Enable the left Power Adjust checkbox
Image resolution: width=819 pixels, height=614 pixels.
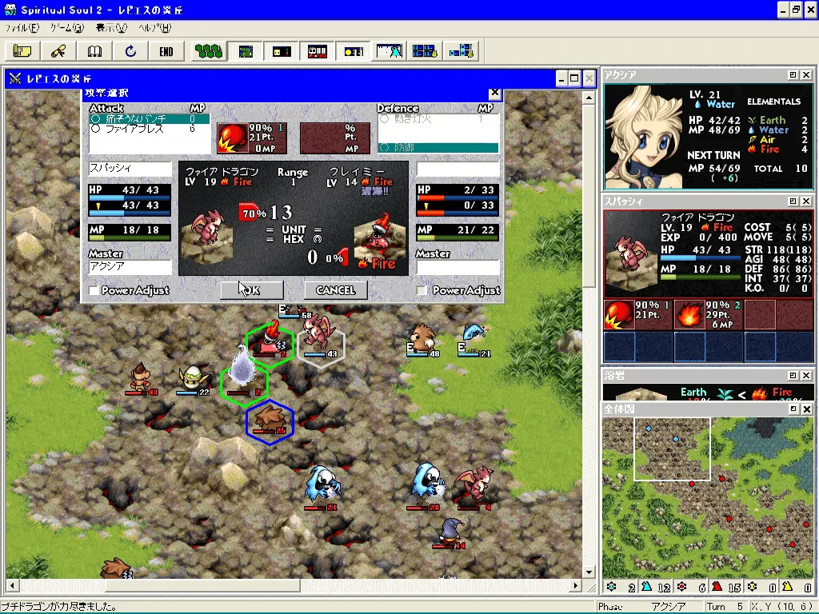(94, 290)
